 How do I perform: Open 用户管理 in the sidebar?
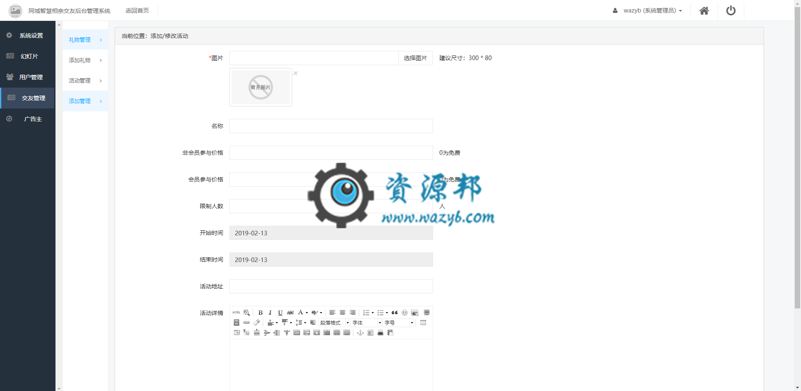pos(28,77)
